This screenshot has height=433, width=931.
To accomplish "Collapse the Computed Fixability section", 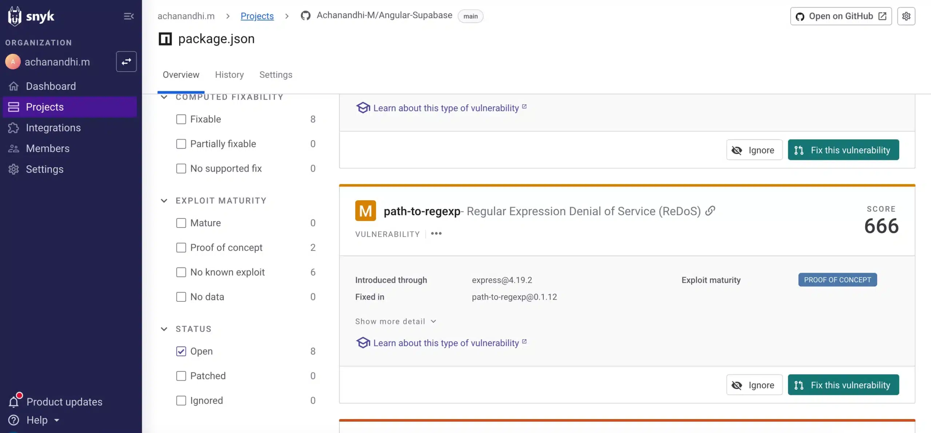I will 164,97.
